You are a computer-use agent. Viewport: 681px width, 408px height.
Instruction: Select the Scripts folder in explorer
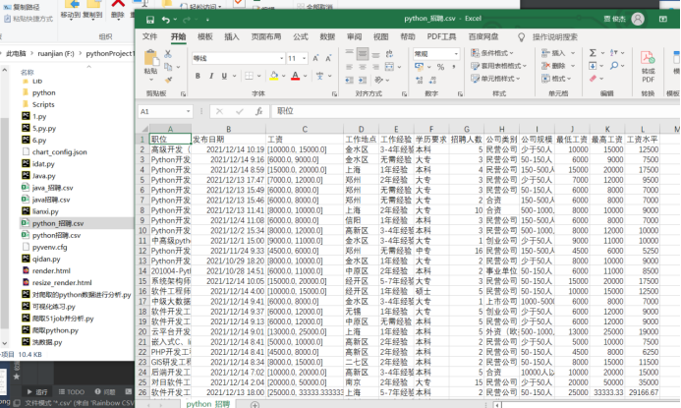point(43,105)
